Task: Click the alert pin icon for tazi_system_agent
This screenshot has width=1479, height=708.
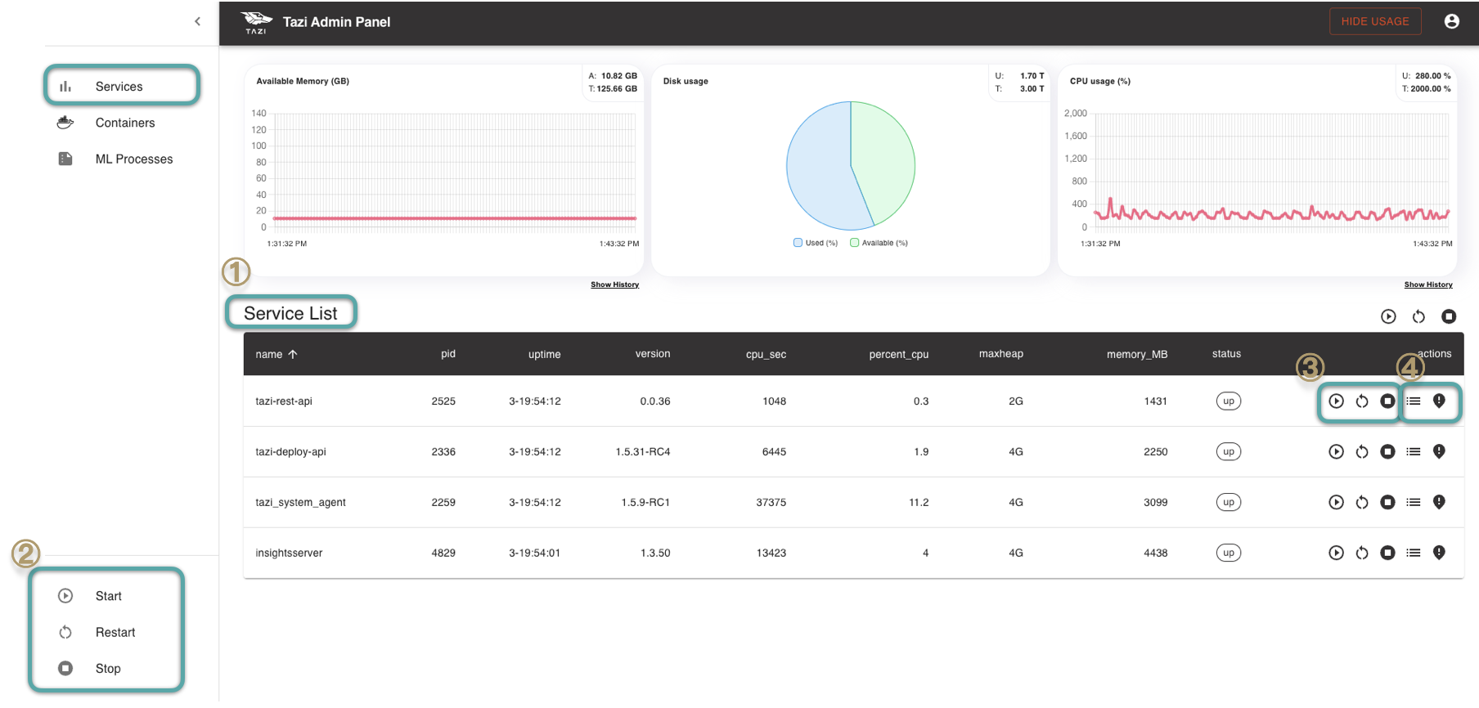Action: pyautogui.click(x=1439, y=502)
